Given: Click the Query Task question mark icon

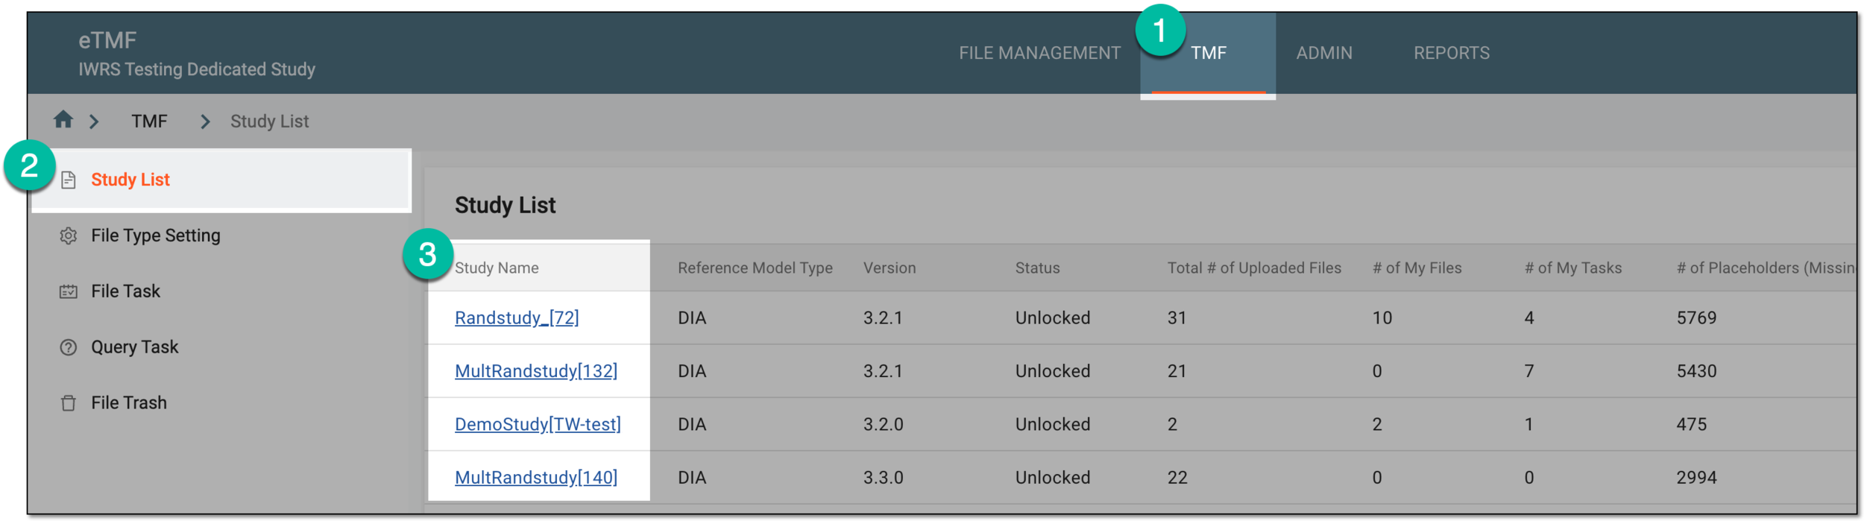Looking at the screenshot, I should (69, 347).
